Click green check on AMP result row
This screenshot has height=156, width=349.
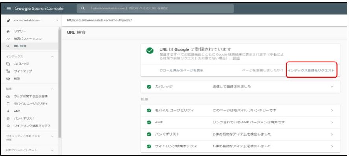pyautogui.click(x=149, y=122)
